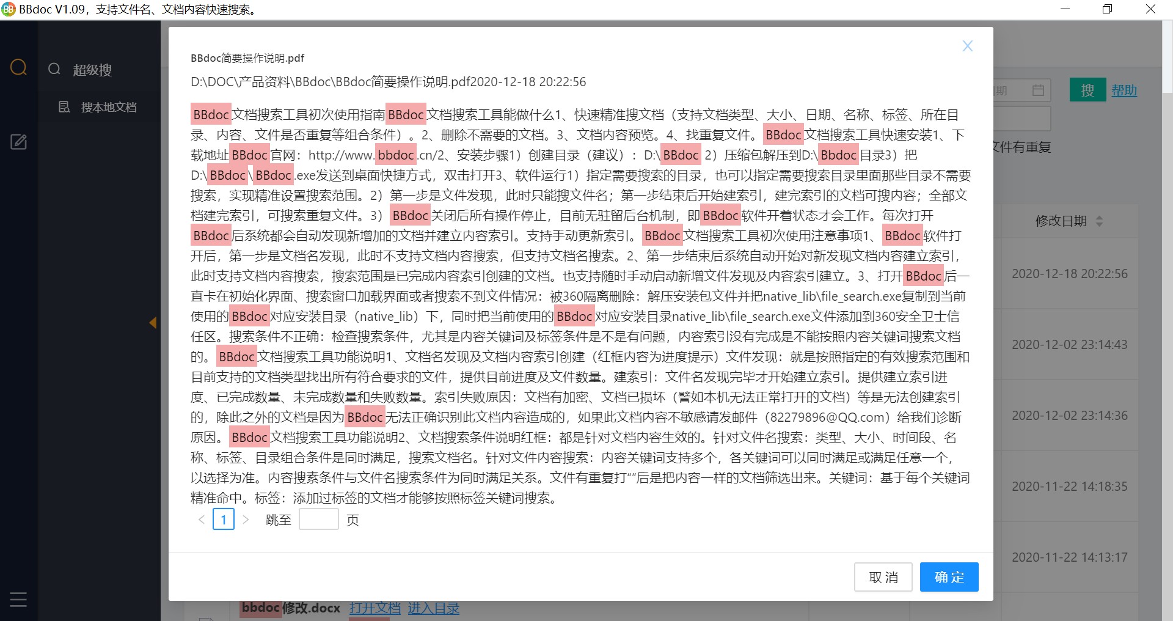
Task: Select 超级搜 menu item
Action: click(x=92, y=70)
